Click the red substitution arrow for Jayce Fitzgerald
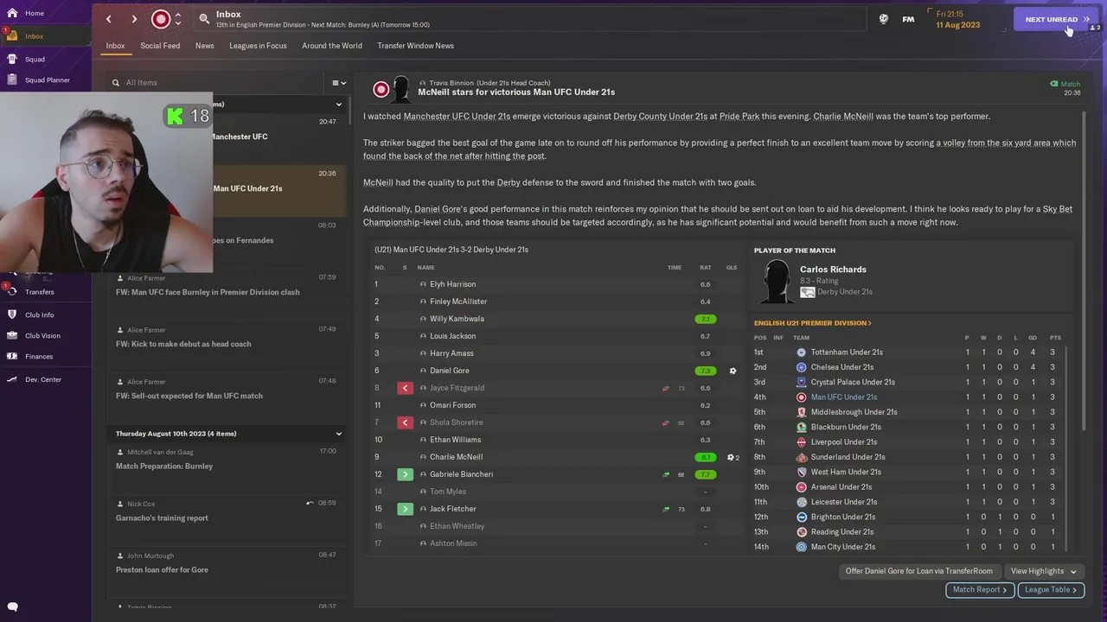This screenshot has width=1107, height=622. 405,388
